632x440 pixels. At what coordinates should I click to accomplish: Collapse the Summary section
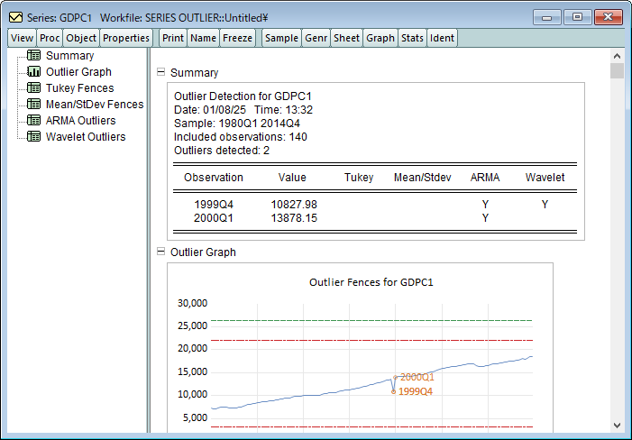(x=160, y=72)
